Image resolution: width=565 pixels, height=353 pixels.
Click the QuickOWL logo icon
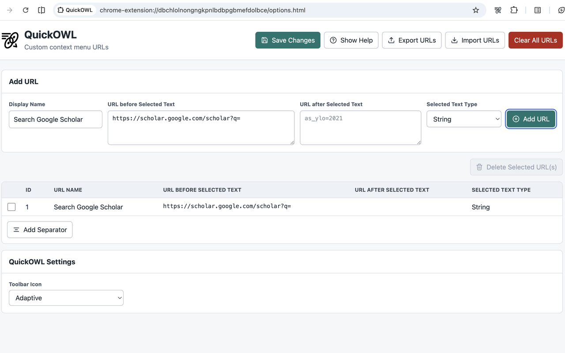tap(10, 40)
